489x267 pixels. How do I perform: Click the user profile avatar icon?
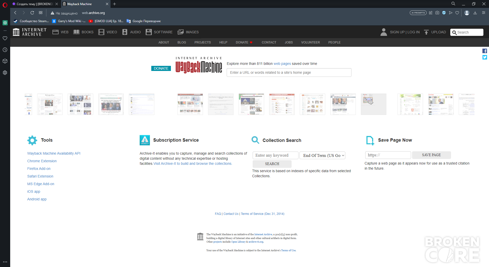[467, 13]
